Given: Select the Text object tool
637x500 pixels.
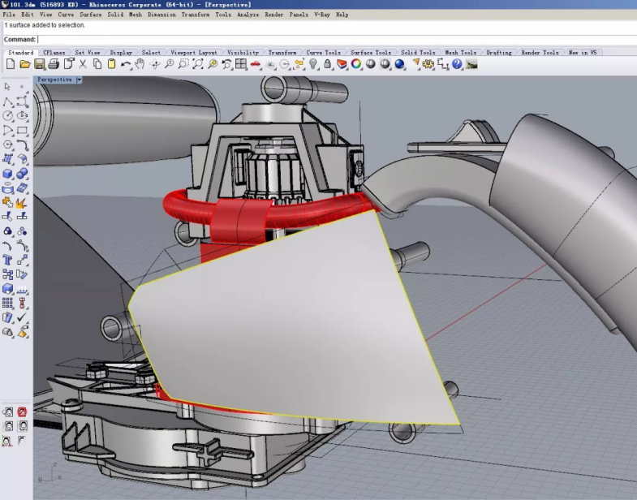Looking at the screenshot, I should coord(8,261).
